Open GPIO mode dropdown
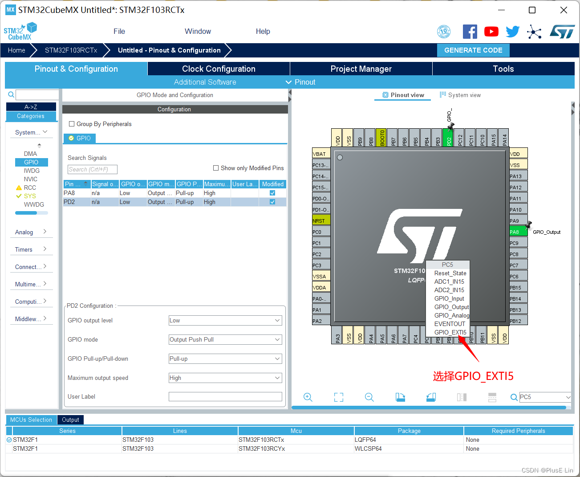This screenshot has width=580, height=477. click(x=225, y=339)
